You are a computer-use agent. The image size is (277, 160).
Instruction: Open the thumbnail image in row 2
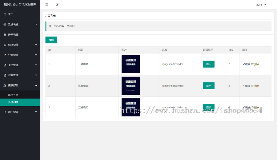[130, 86]
